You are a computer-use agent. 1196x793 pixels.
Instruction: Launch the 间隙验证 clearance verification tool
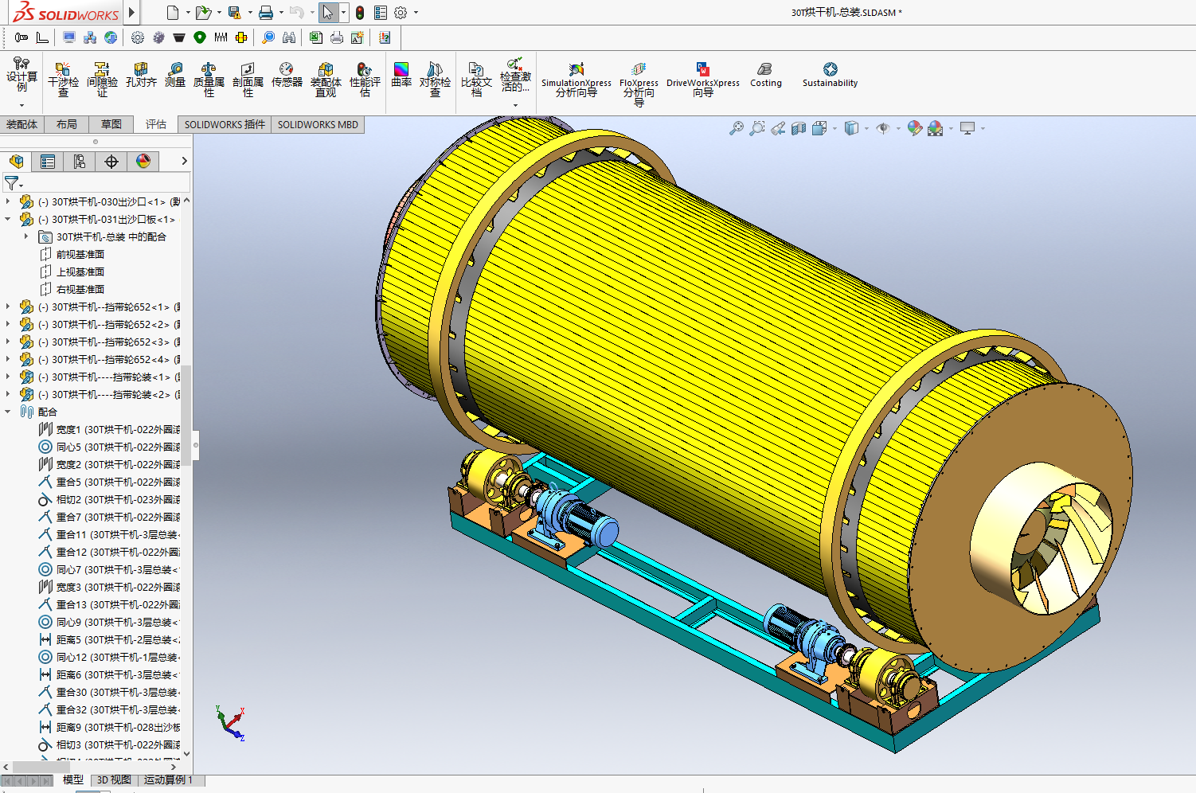pos(102,80)
